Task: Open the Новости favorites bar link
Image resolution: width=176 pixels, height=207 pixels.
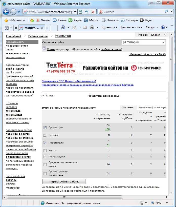Action: coord(110,20)
